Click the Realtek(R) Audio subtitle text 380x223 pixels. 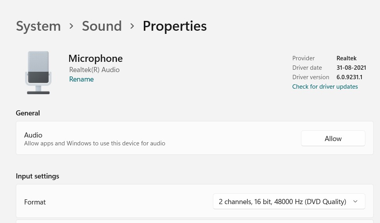[x=94, y=70]
